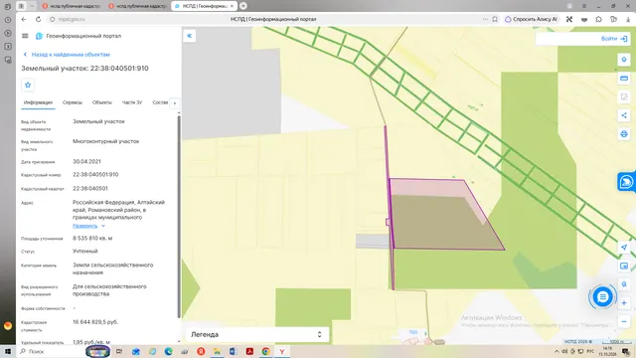Open the share map tool
Image resolution: width=636 pixels, height=358 pixels.
click(x=624, y=115)
